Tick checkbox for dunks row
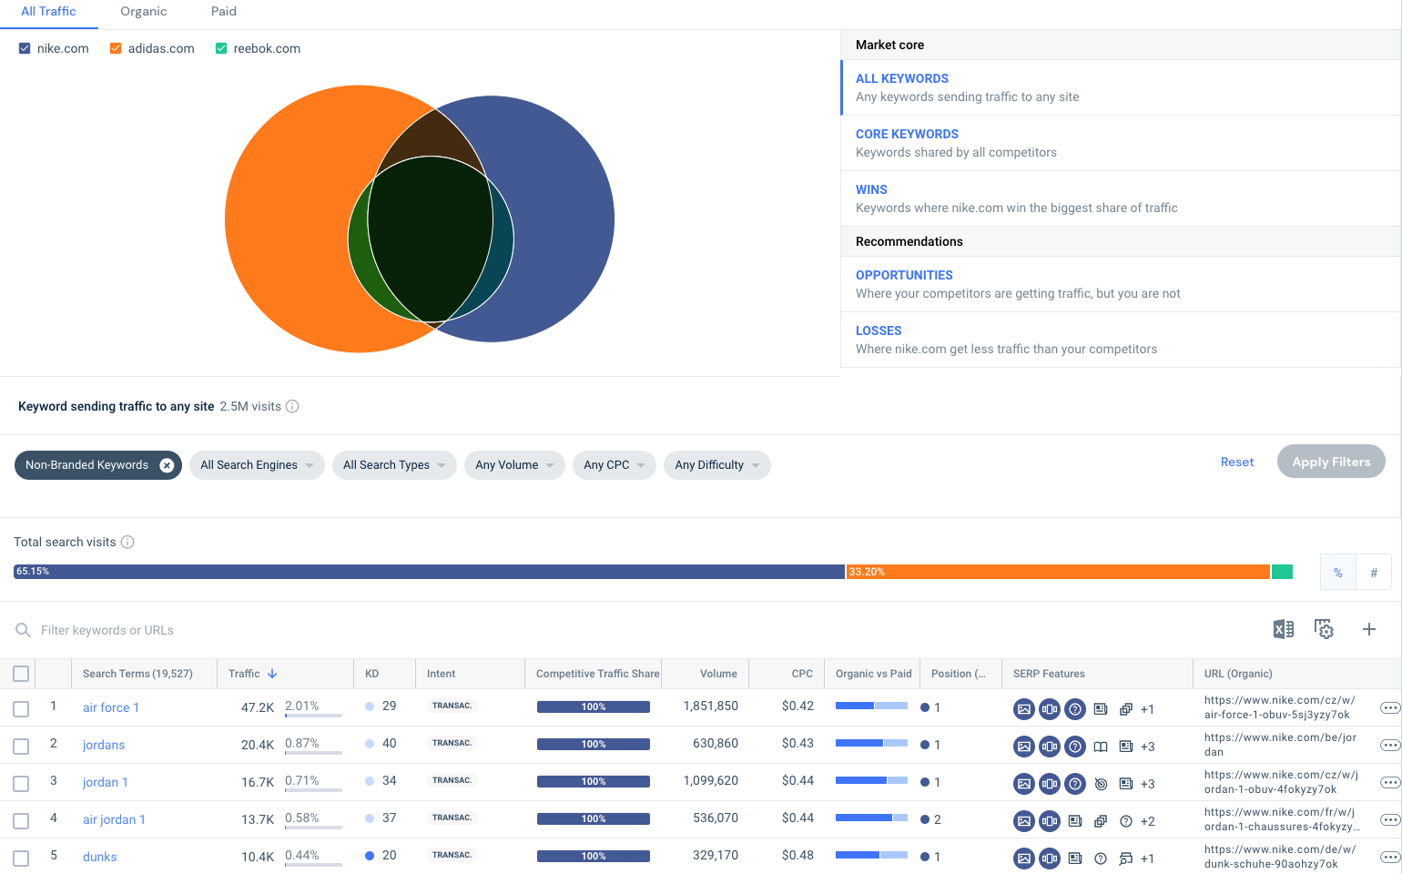Image resolution: width=1402 pixels, height=874 pixels. (x=21, y=859)
